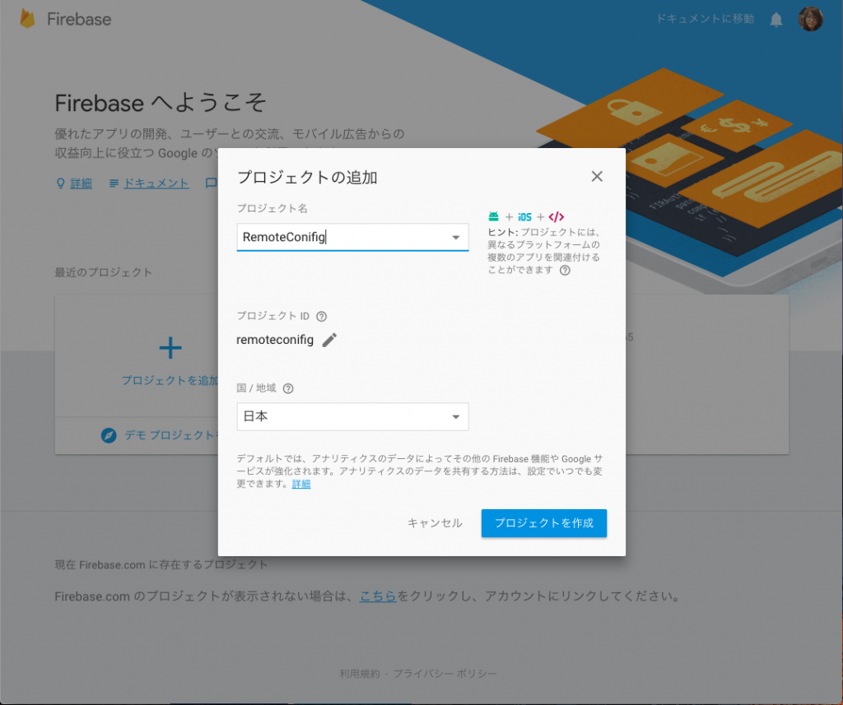This screenshot has width=843, height=705.
Task: Edit project ID with the pencil icon
Action: (329, 340)
